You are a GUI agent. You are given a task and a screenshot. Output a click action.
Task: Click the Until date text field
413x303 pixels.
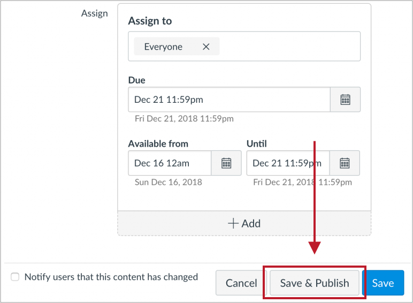[x=288, y=163]
